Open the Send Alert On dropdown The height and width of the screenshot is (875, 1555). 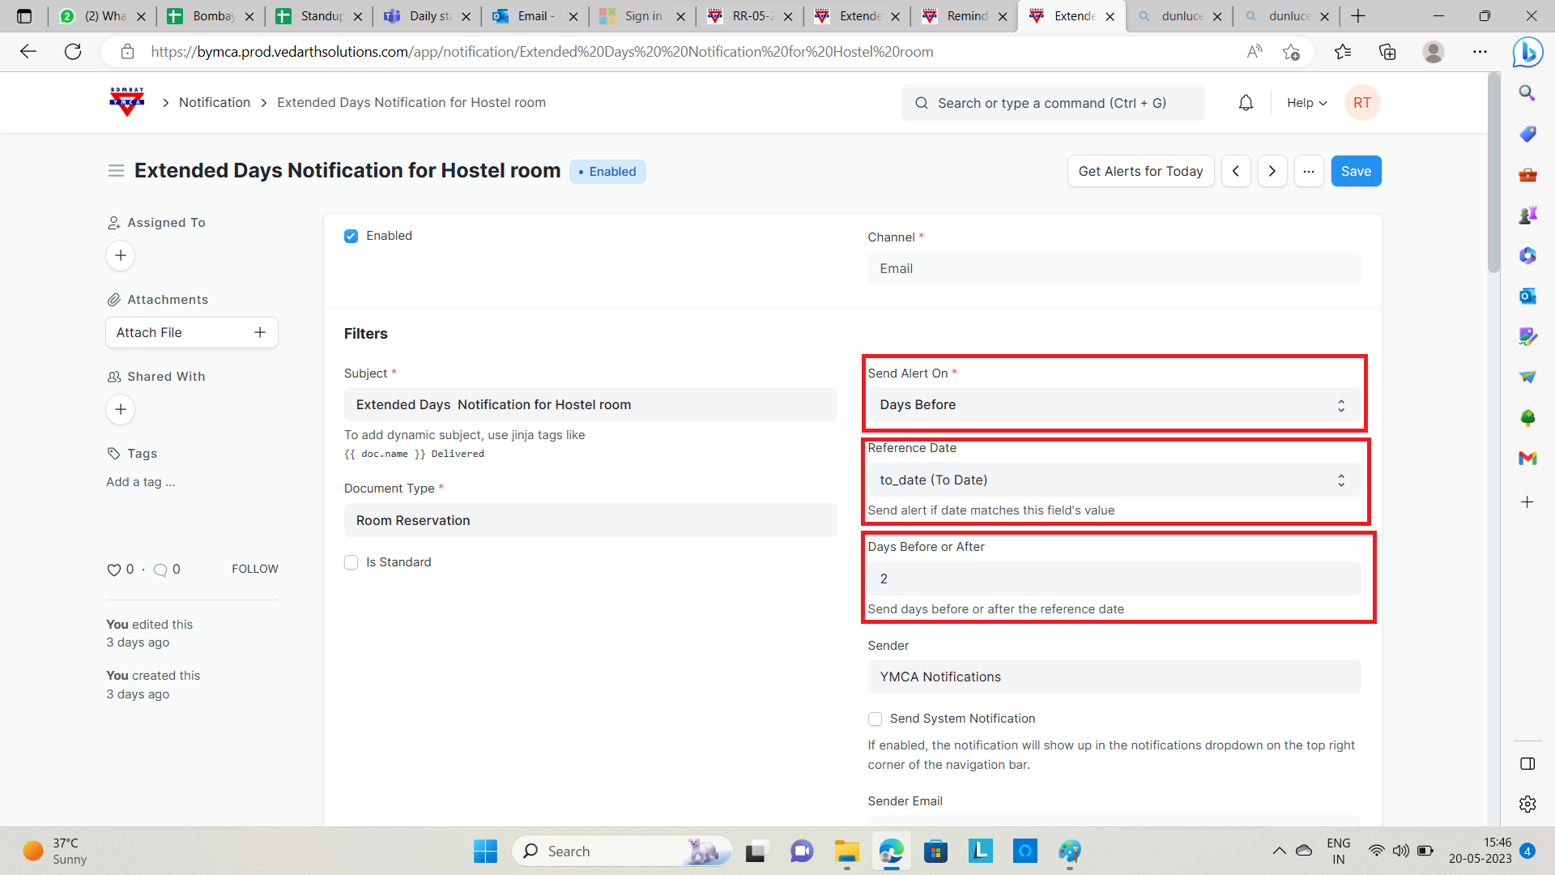(x=1114, y=405)
